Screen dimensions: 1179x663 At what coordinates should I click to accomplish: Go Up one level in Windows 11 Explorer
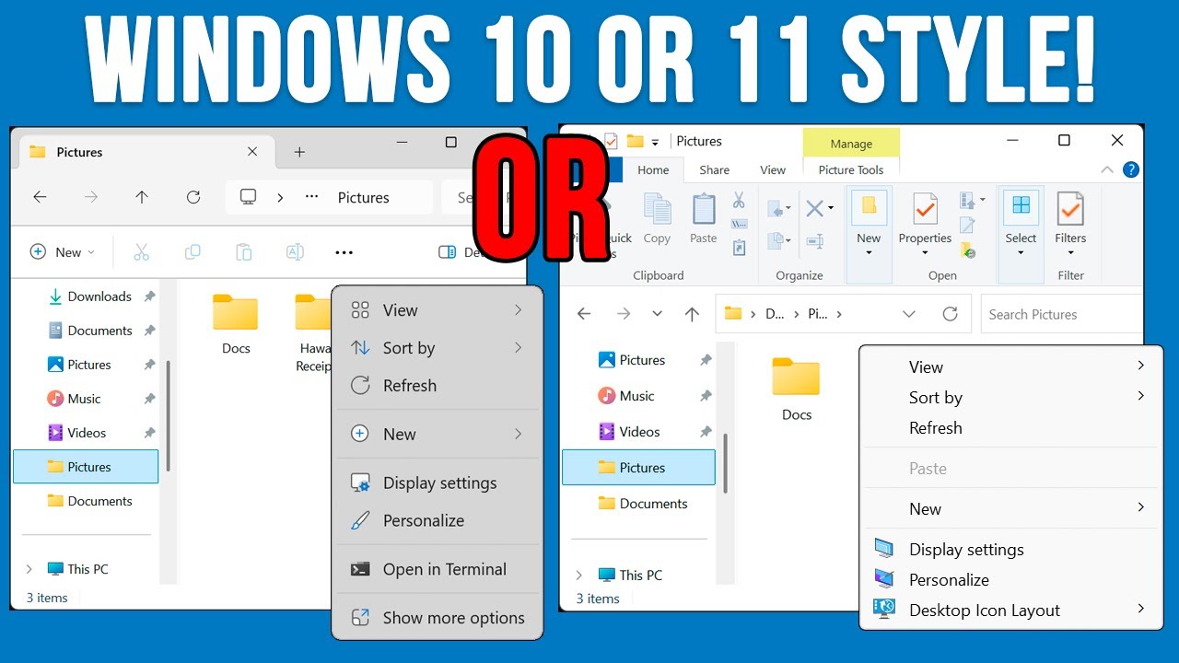click(x=142, y=197)
